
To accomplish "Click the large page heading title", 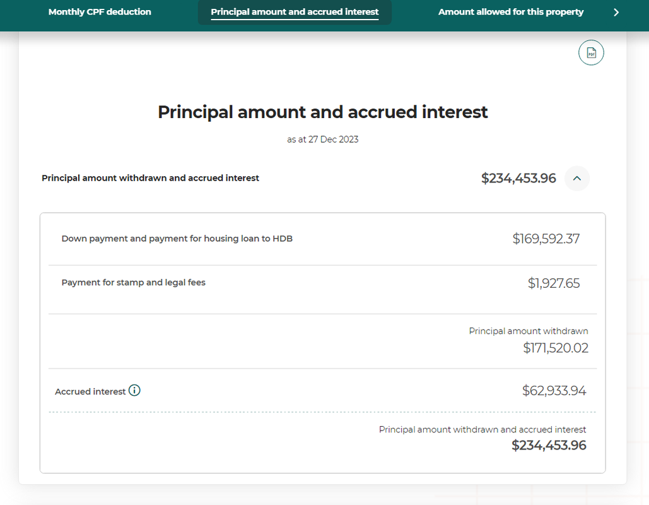I will tap(322, 112).
